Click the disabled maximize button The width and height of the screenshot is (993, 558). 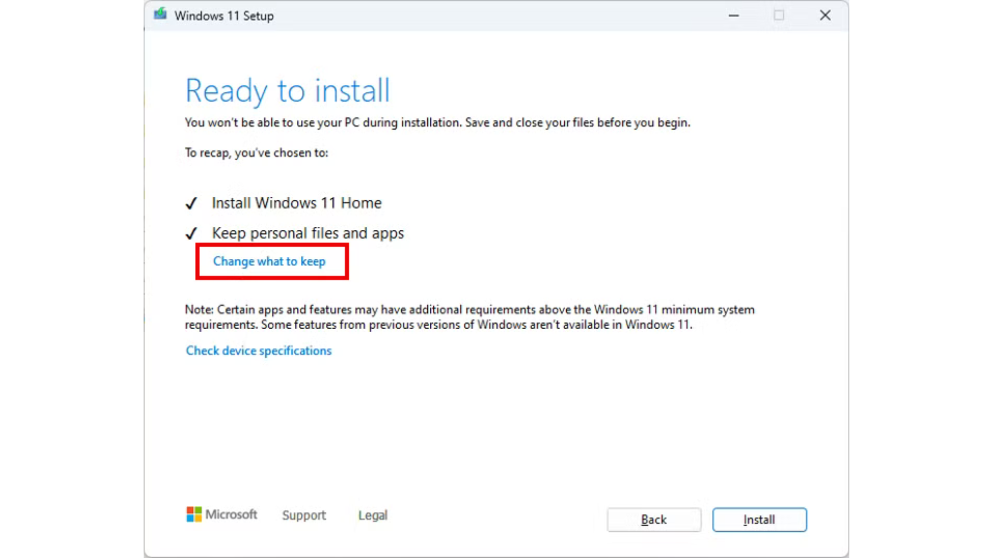click(779, 16)
